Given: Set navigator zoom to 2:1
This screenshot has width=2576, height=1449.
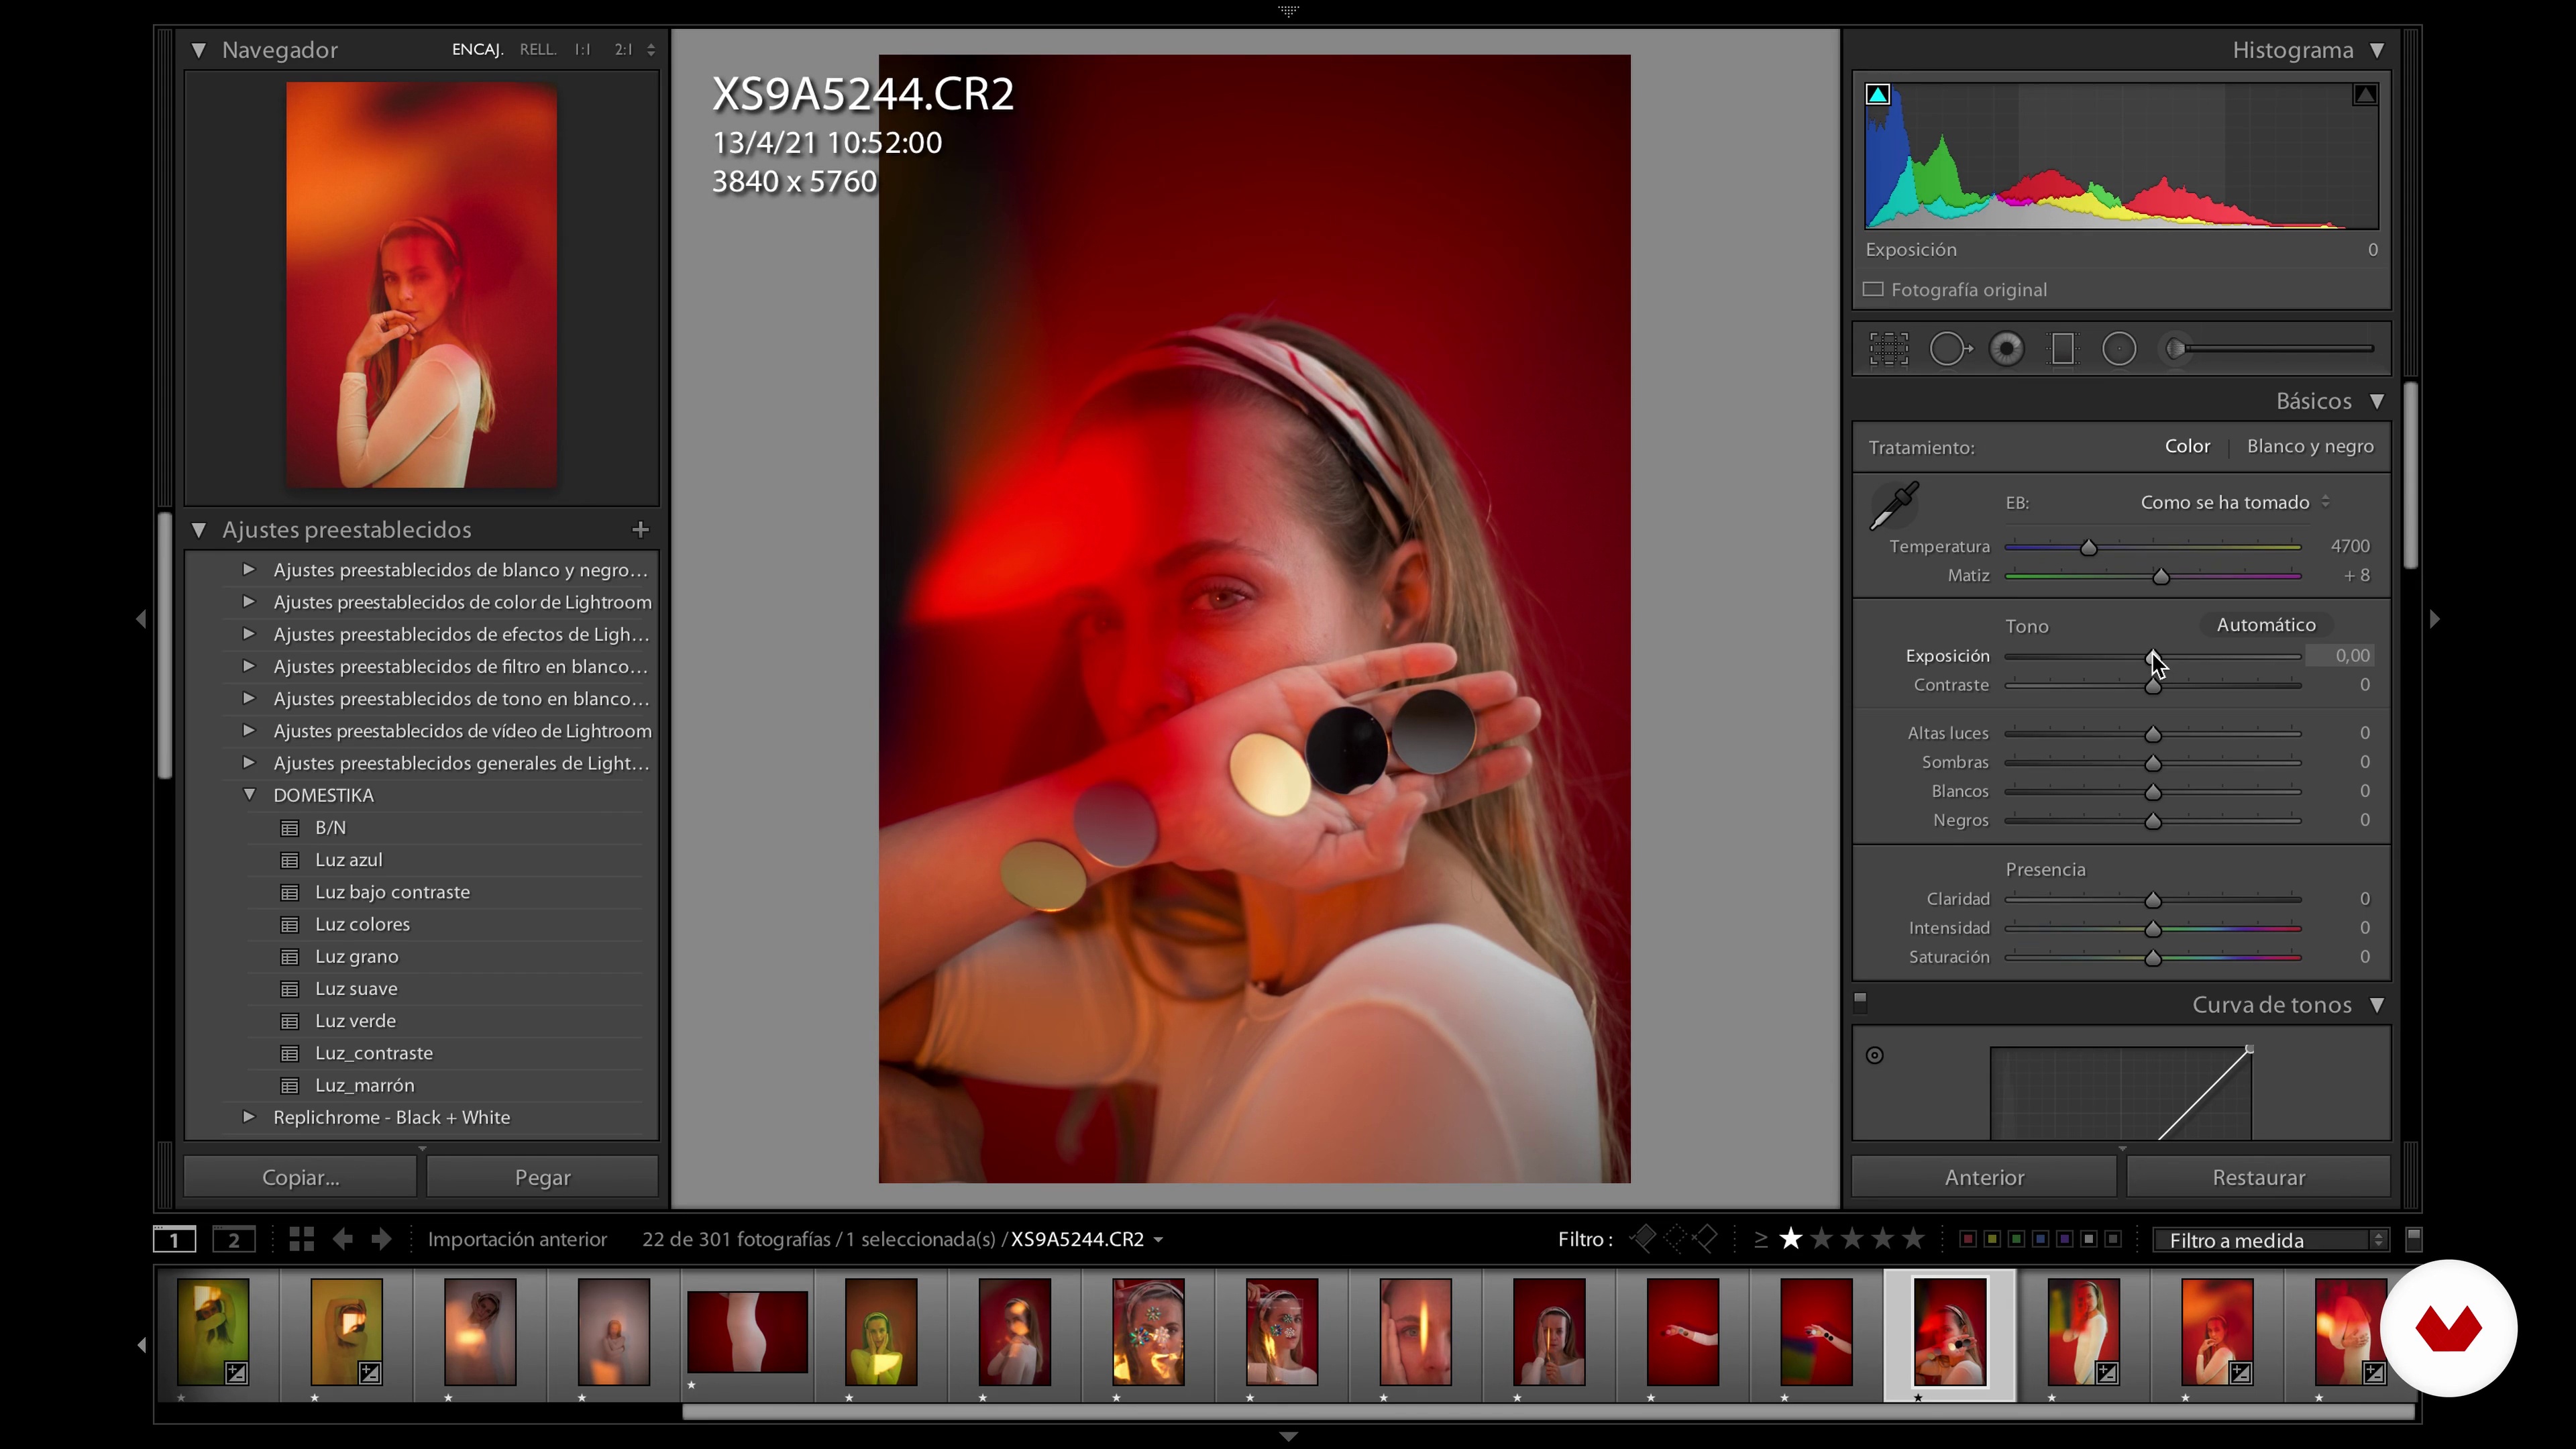Looking at the screenshot, I should coord(623,49).
